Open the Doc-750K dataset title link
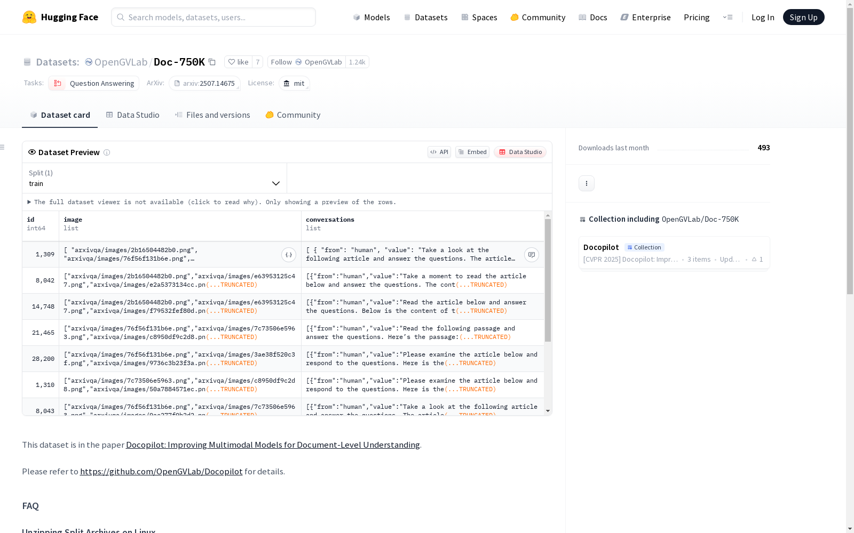The image size is (854, 533). point(179,62)
